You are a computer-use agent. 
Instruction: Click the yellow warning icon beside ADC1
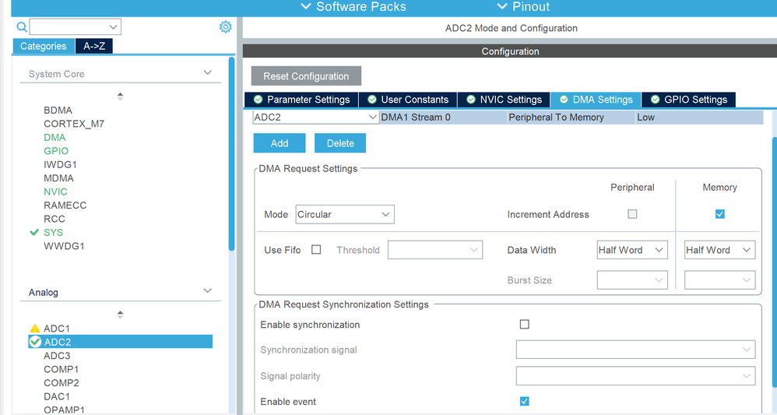click(34, 329)
